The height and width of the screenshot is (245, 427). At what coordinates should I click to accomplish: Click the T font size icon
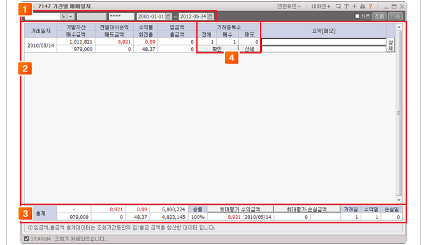347,6
